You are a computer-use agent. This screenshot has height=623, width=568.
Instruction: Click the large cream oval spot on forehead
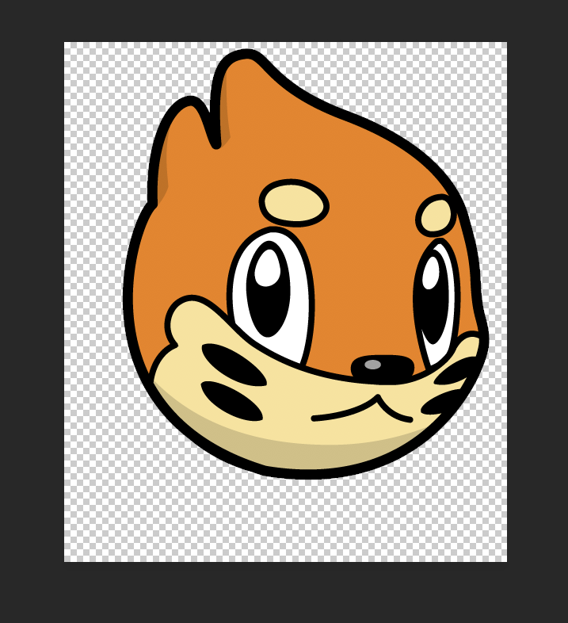tap(294, 203)
